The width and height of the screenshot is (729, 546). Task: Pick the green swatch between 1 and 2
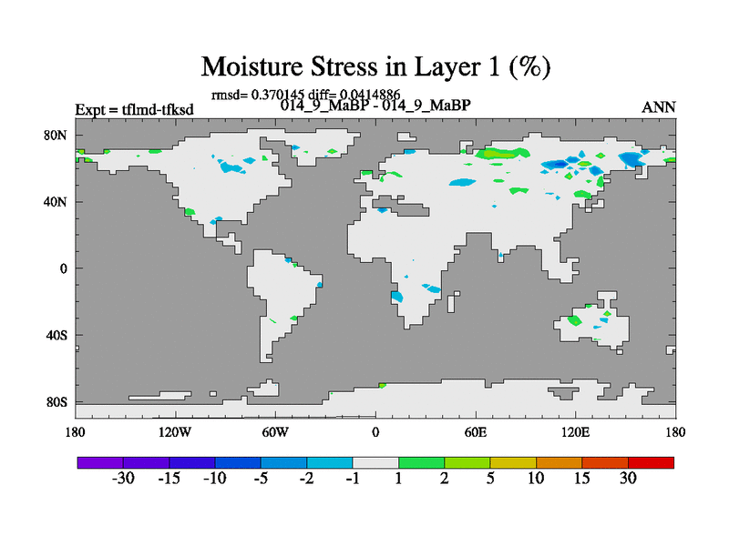point(421,462)
